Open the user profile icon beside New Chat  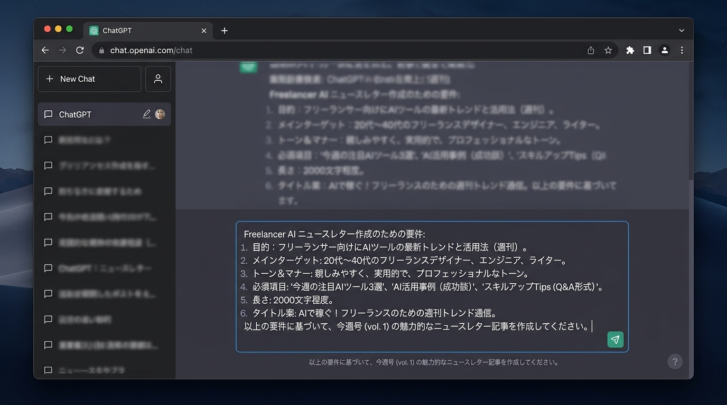tap(158, 79)
